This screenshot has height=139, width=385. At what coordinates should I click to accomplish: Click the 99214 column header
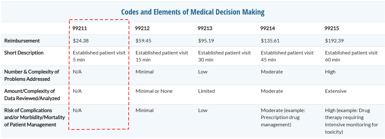click(267, 28)
